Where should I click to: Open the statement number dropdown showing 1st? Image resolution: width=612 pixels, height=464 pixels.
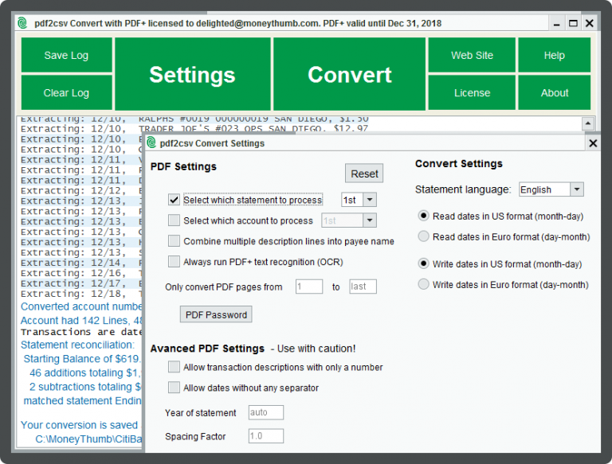point(359,200)
